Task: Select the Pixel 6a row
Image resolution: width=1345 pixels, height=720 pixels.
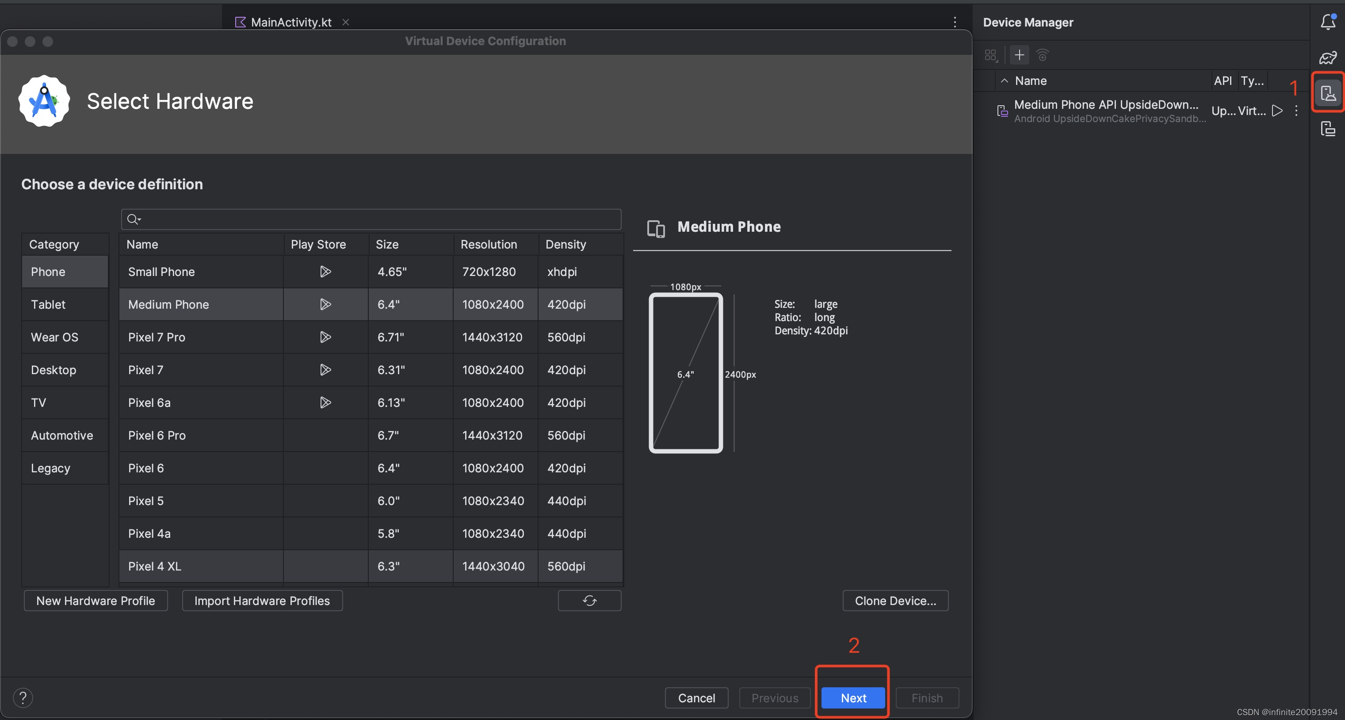Action: click(x=371, y=402)
